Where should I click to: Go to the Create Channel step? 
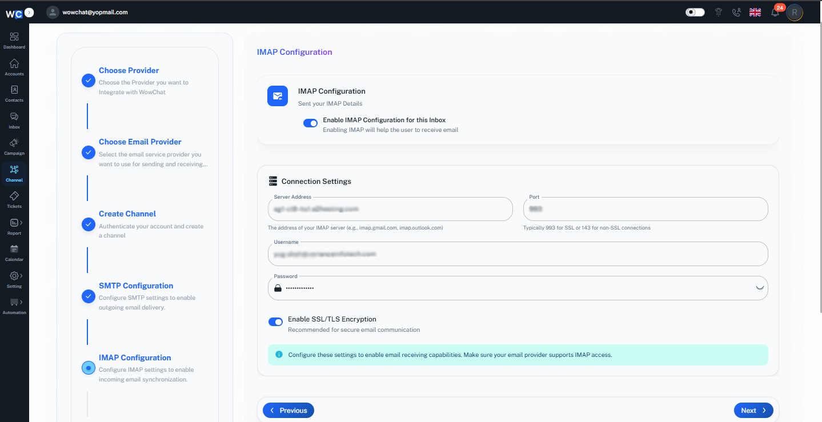[127, 214]
